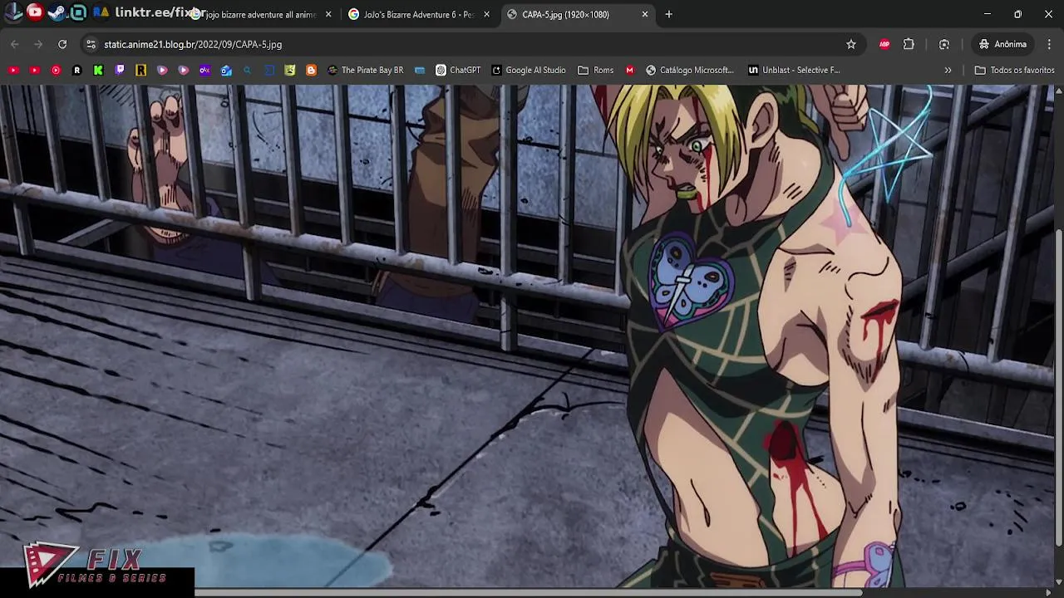
Task: Open site information icon beside the URL
Action: 90,44
